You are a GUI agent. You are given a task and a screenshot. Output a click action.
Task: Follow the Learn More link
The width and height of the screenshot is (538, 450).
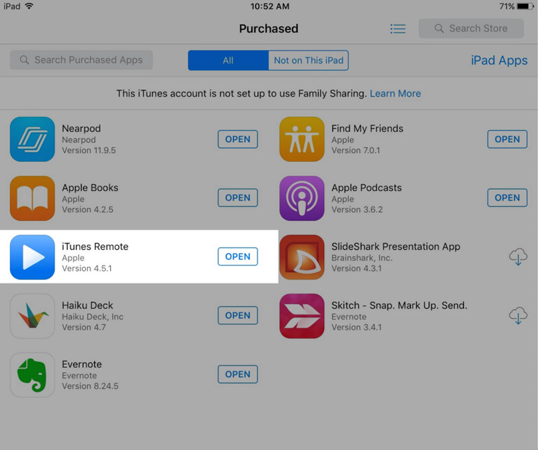[x=395, y=94]
